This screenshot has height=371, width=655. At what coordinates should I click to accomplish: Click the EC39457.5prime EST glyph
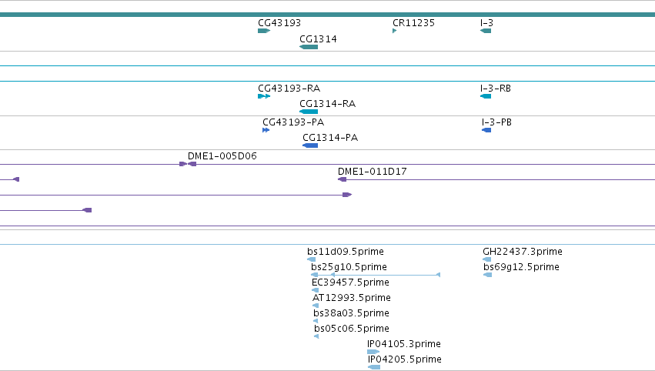point(316,290)
